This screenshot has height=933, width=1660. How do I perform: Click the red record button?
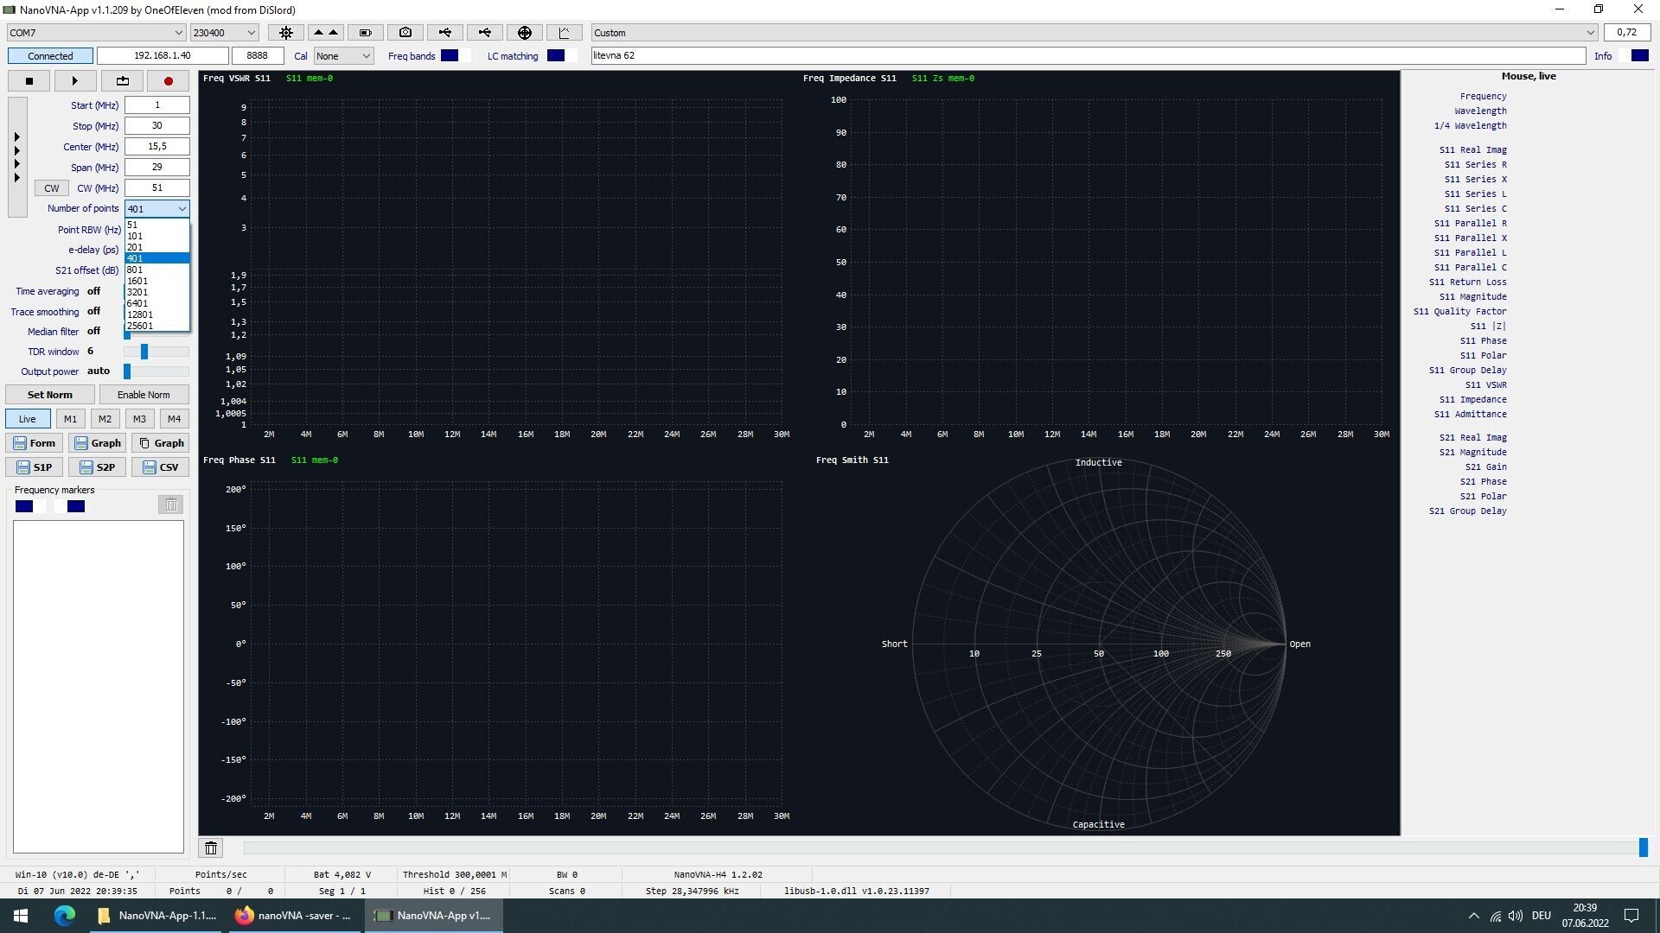click(x=169, y=81)
